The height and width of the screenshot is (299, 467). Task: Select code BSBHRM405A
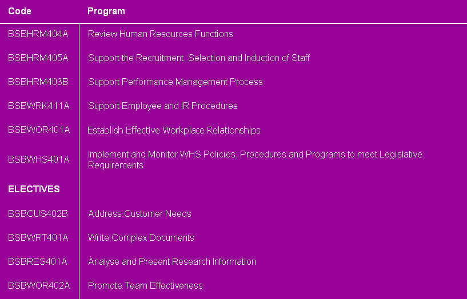tap(38, 58)
